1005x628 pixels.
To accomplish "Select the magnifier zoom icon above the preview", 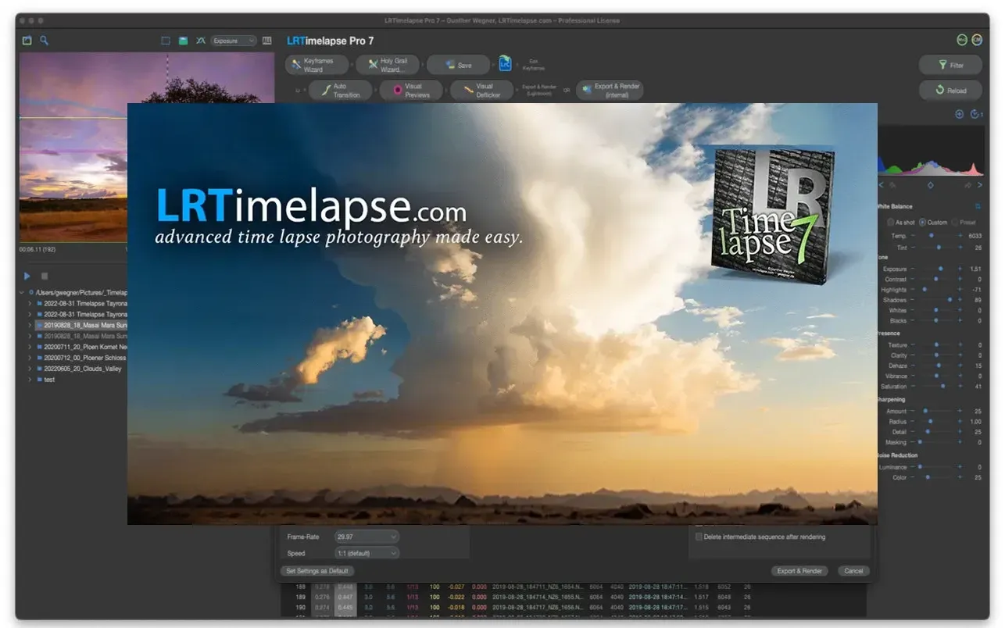I will (45, 40).
